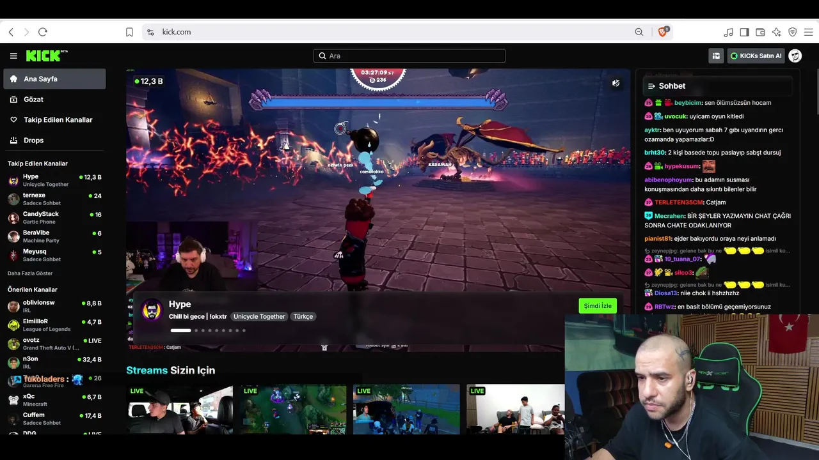Select the second carousel dot on featured banner
Viewport: 819px width, 460px height.
pyautogui.click(x=196, y=330)
